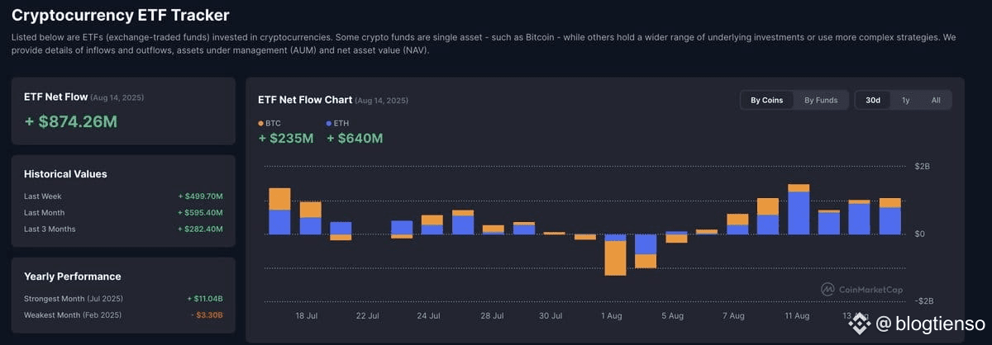
Task: Click the first bar left of 18 Jul
Action: [x=279, y=211]
